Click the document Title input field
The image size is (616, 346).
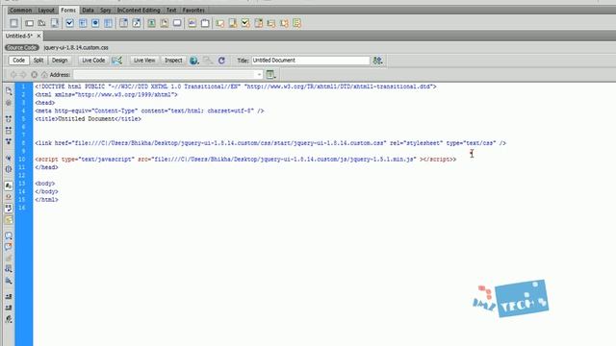tap(311, 61)
